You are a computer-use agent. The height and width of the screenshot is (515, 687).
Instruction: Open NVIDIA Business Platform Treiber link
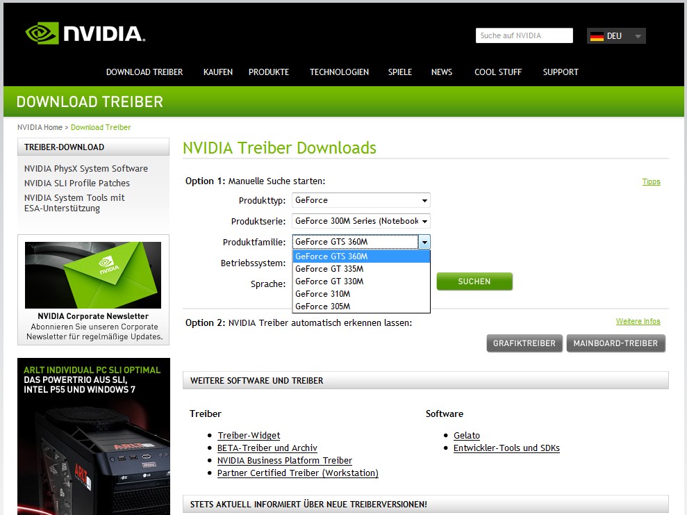(x=285, y=460)
